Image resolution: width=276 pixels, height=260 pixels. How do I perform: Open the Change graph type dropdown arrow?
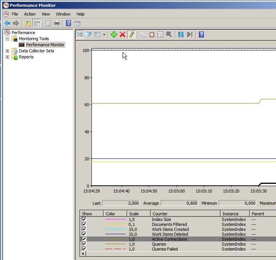[104, 34]
